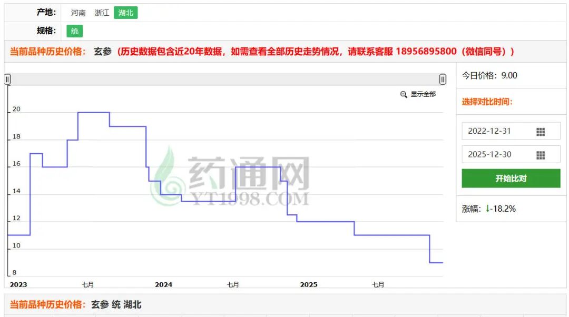The width and height of the screenshot is (569, 317).
Task: Click the 2022-12-31 start date field
Action: (x=511, y=131)
